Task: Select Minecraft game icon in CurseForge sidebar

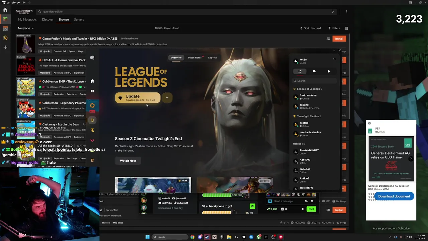Action: (5, 19)
